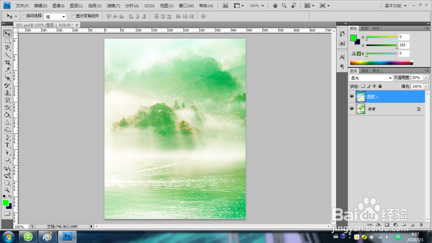Select the Crop tool

pyautogui.click(x=7, y=63)
